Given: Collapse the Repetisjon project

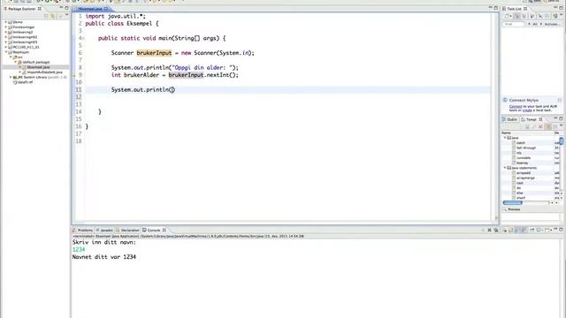Looking at the screenshot, I should coord(6,52).
